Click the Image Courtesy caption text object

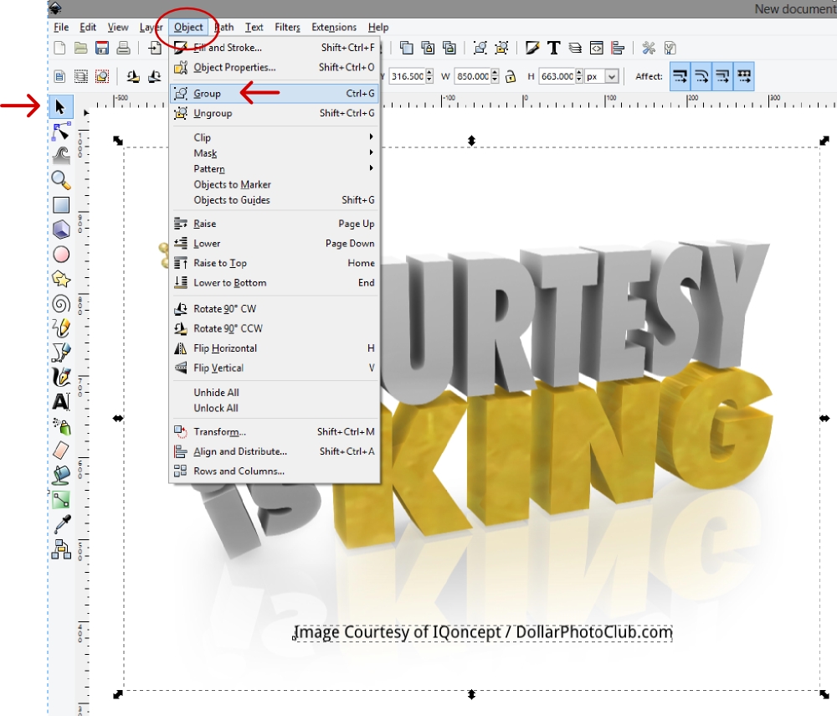[483, 633]
